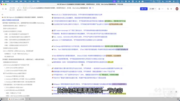Open the user avatar profile
The height and width of the screenshot is (101, 180).
(177, 9)
